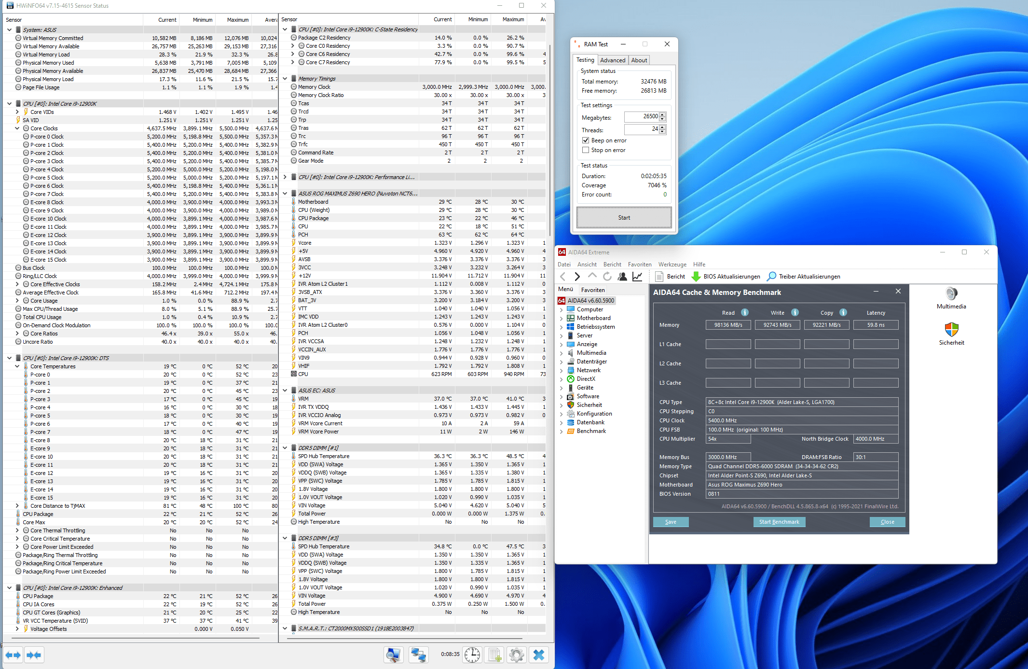Decrease Threads with spinner down arrow
1028x669 pixels.
point(662,132)
